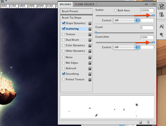The image size is (166, 126).
Task: Toggle lock for Shape Dynamics
Action: [x=90, y=23]
